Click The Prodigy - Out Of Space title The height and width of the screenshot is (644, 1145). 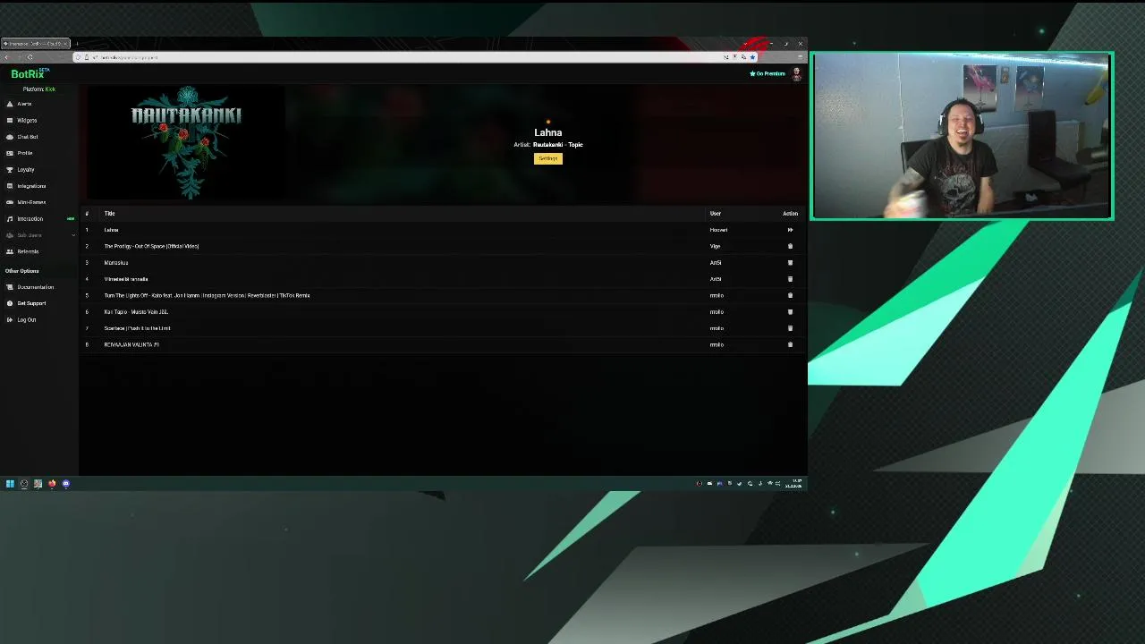151,246
